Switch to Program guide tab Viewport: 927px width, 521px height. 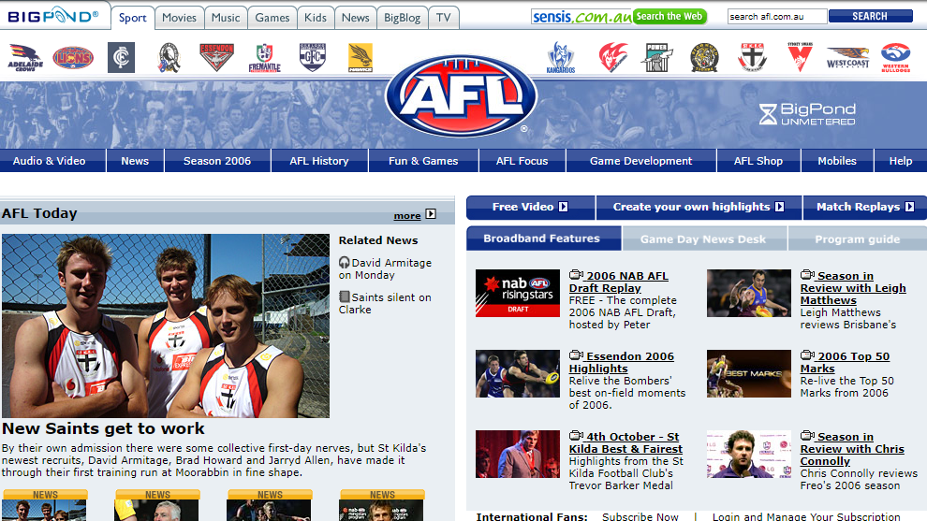(858, 239)
